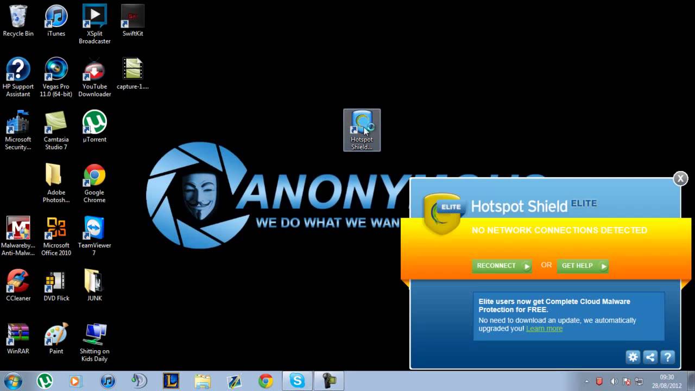Select the JUNK folder on desktop
Screen dimensions: 695x391
point(94,285)
